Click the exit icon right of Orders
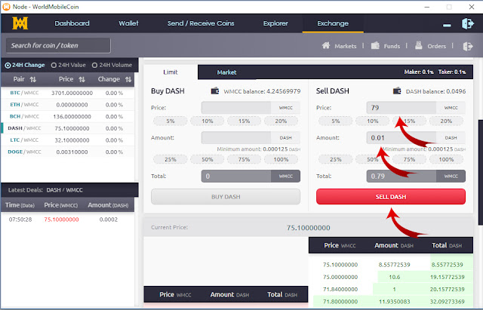This screenshot has height=310, width=483. click(x=468, y=46)
